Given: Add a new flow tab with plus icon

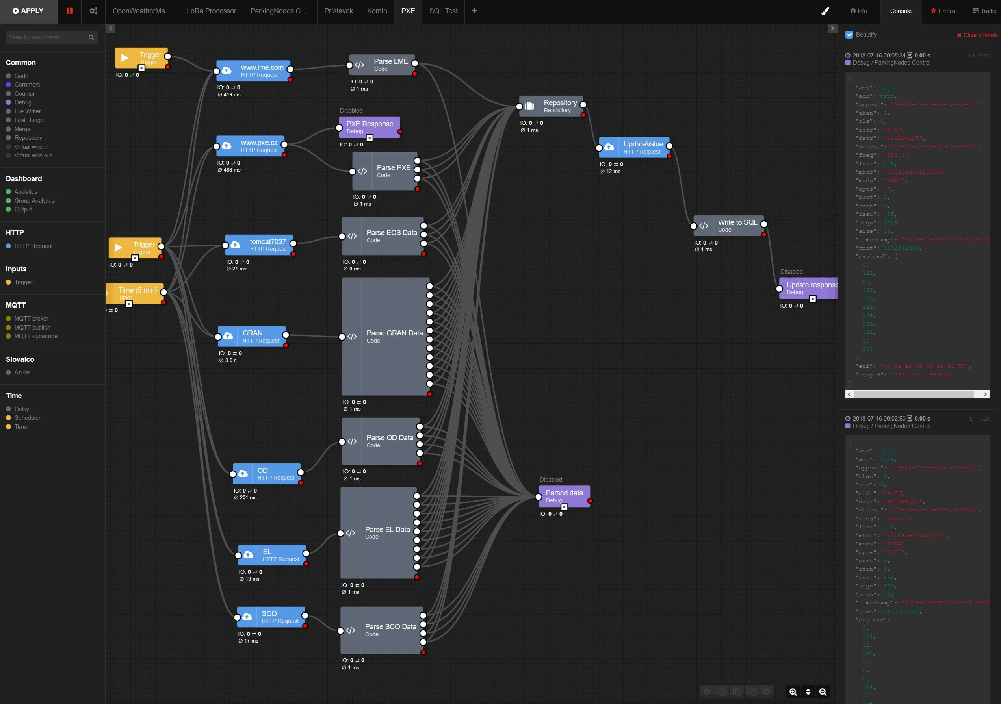Looking at the screenshot, I should pos(474,11).
